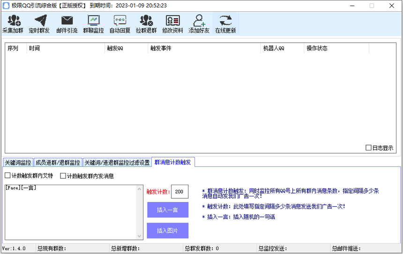Image resolution: width=403 pixels, height=254 pixels.
Task: Check 计数触发群内艾特
Action: (7, 175)
